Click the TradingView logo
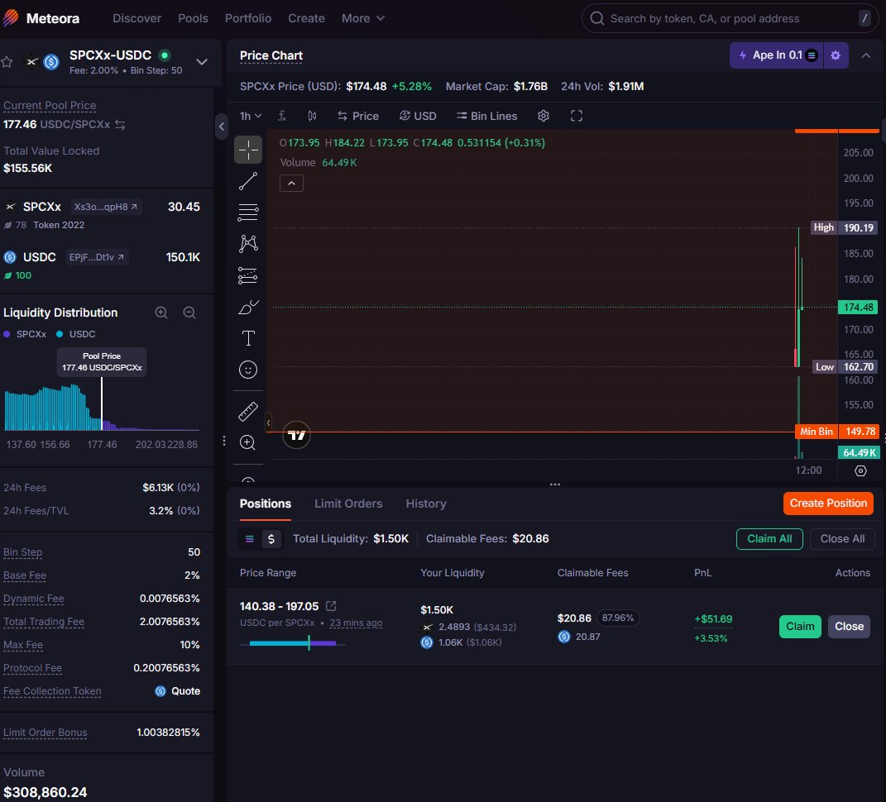886x802 pixels. click(296, 435)
